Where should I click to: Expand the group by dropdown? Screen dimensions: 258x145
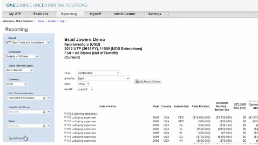(x=103, y=79)
